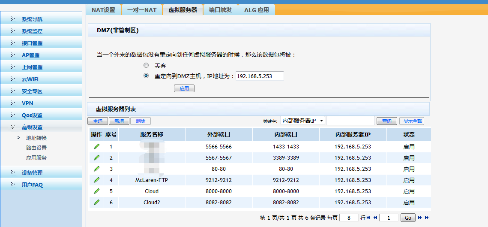The image size is (488, 227).
Task: Jump to next page arrow
Action: (420, 218)
